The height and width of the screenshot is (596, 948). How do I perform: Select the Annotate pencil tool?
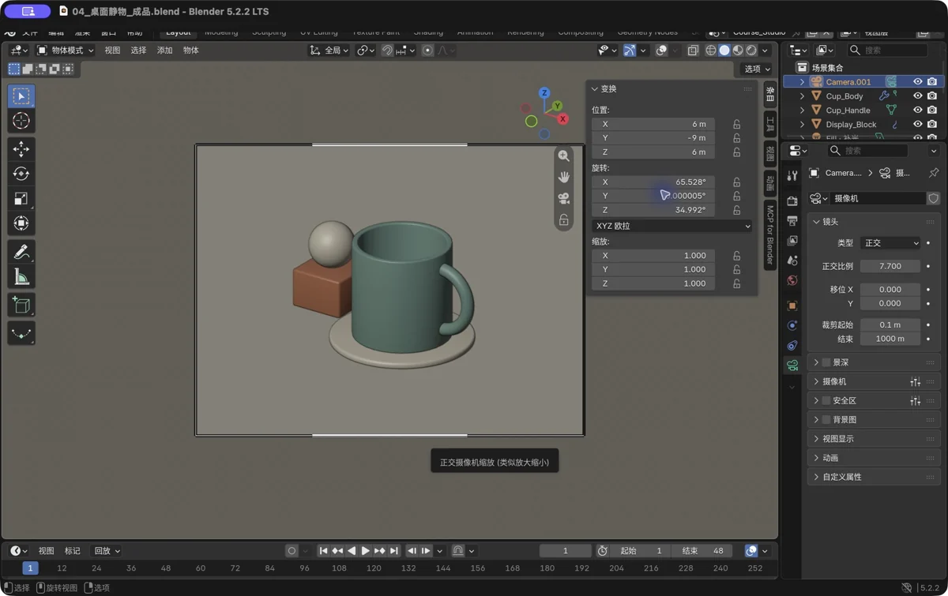coord(21,252)
